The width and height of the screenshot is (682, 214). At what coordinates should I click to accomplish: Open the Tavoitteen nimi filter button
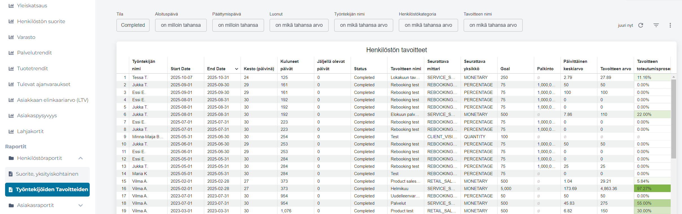click(x=493, y=25)
